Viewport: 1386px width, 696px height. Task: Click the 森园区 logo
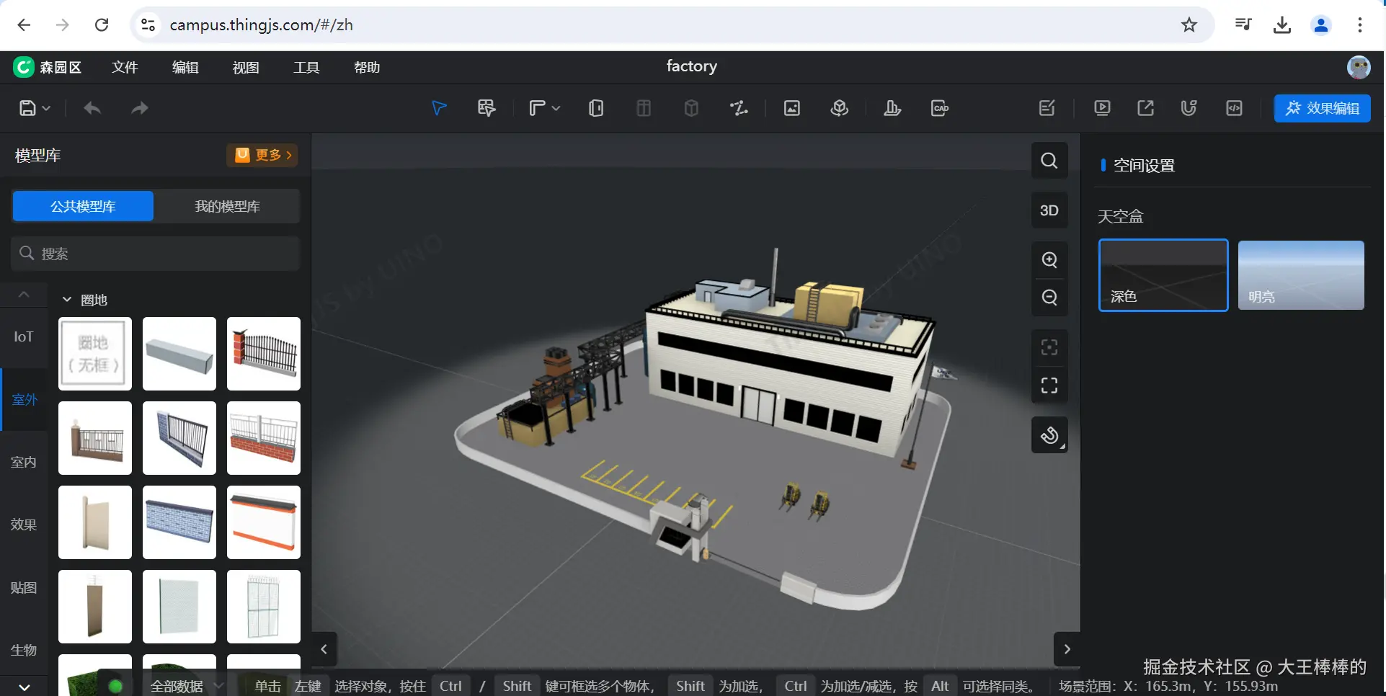click(x=48, y=67)
